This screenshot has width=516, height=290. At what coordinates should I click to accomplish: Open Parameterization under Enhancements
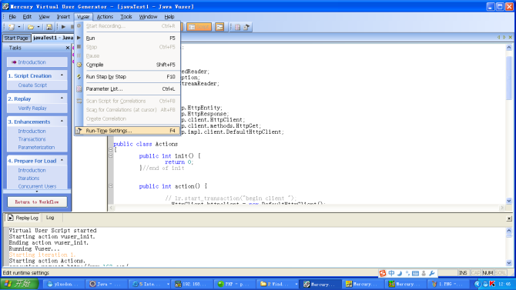36,147
